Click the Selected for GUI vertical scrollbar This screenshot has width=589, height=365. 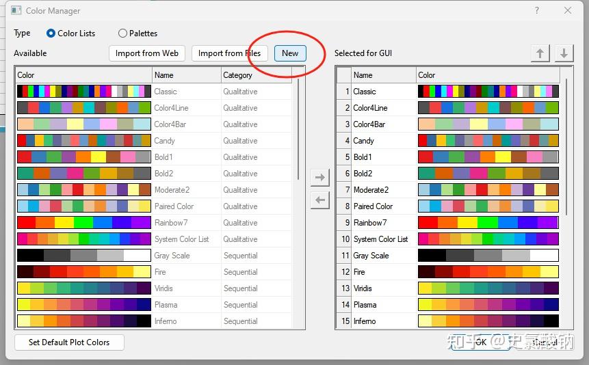[x=566, y=146]
